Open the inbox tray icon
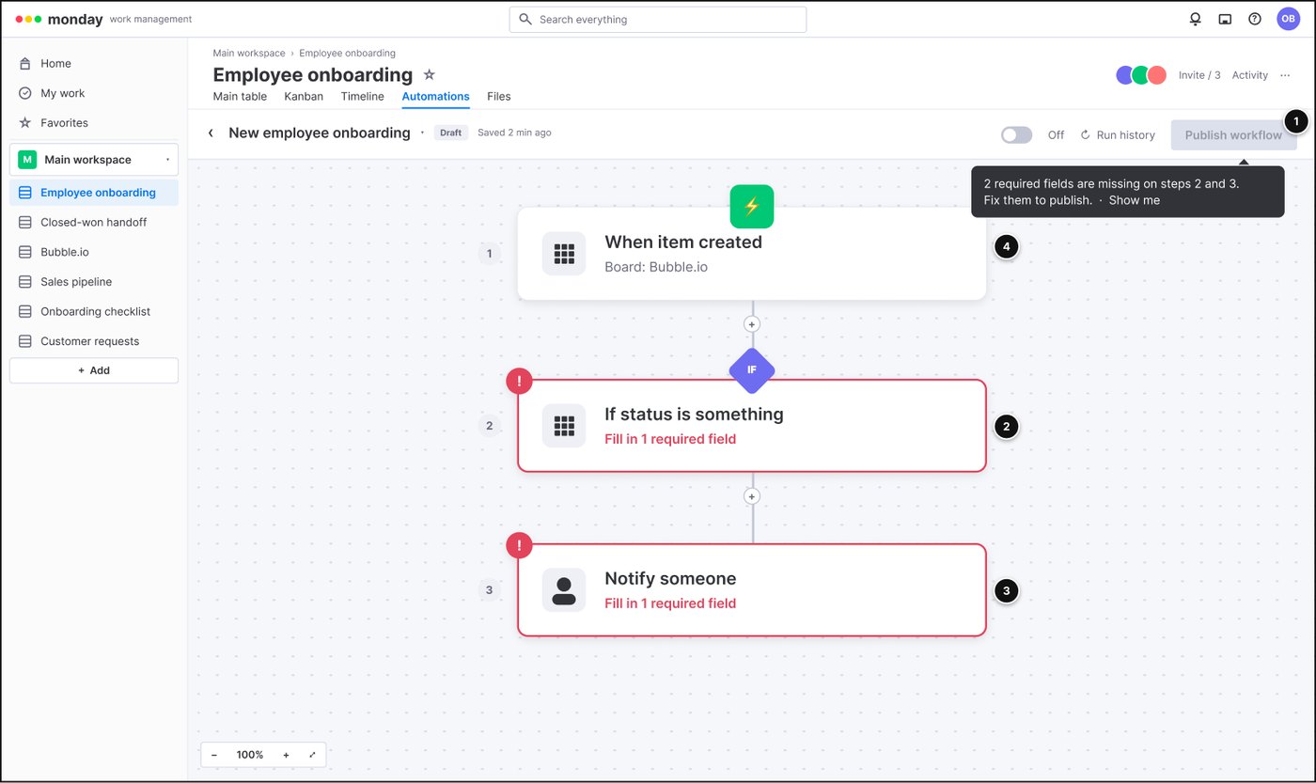The image size is (1316, 783). tap(1225, 19)
